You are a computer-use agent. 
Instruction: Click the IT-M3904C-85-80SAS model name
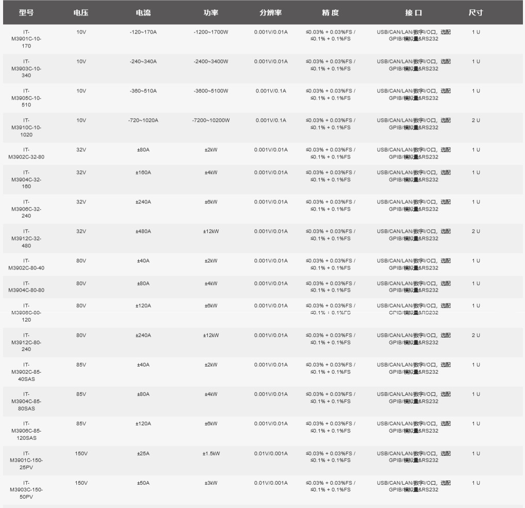26,401
